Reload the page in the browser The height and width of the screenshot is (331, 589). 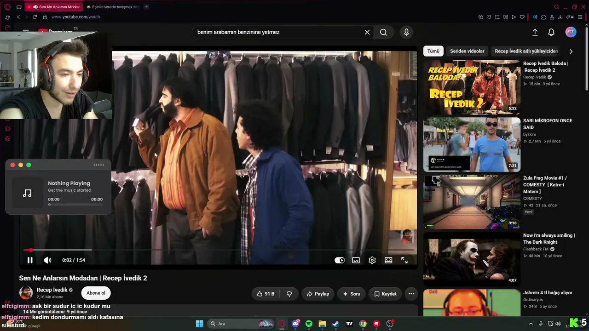point(35,17)
